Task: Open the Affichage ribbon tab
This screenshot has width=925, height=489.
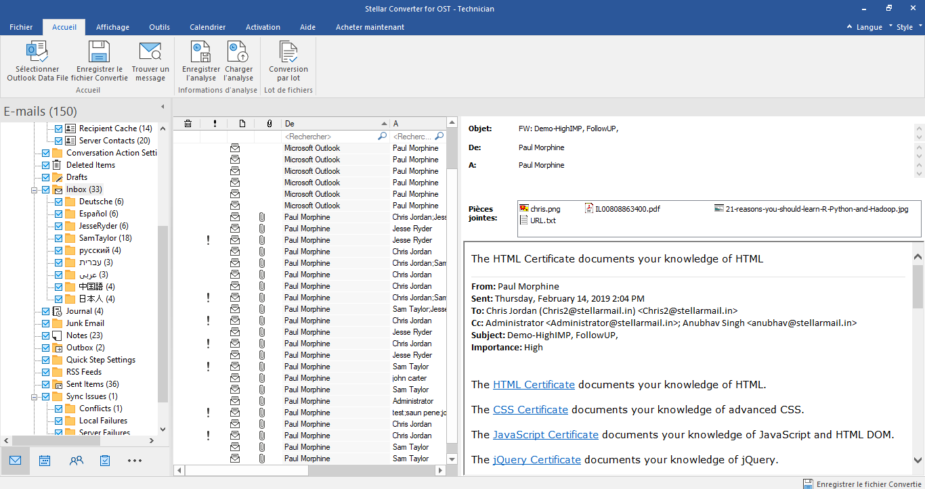Action: (112, 27)
